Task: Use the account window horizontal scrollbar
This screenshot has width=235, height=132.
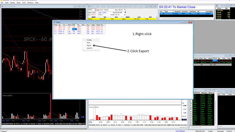Action: (181, 18)
